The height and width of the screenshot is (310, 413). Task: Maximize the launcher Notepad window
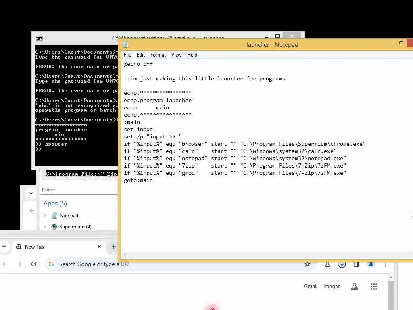click(401, 43)
